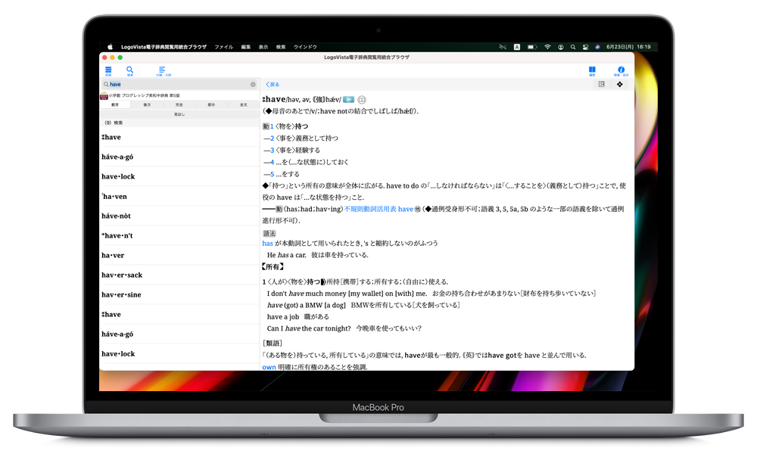Screen dimensions: 757x454
Task: Go back with the 戻る link
Action: [x=273, y=85]
